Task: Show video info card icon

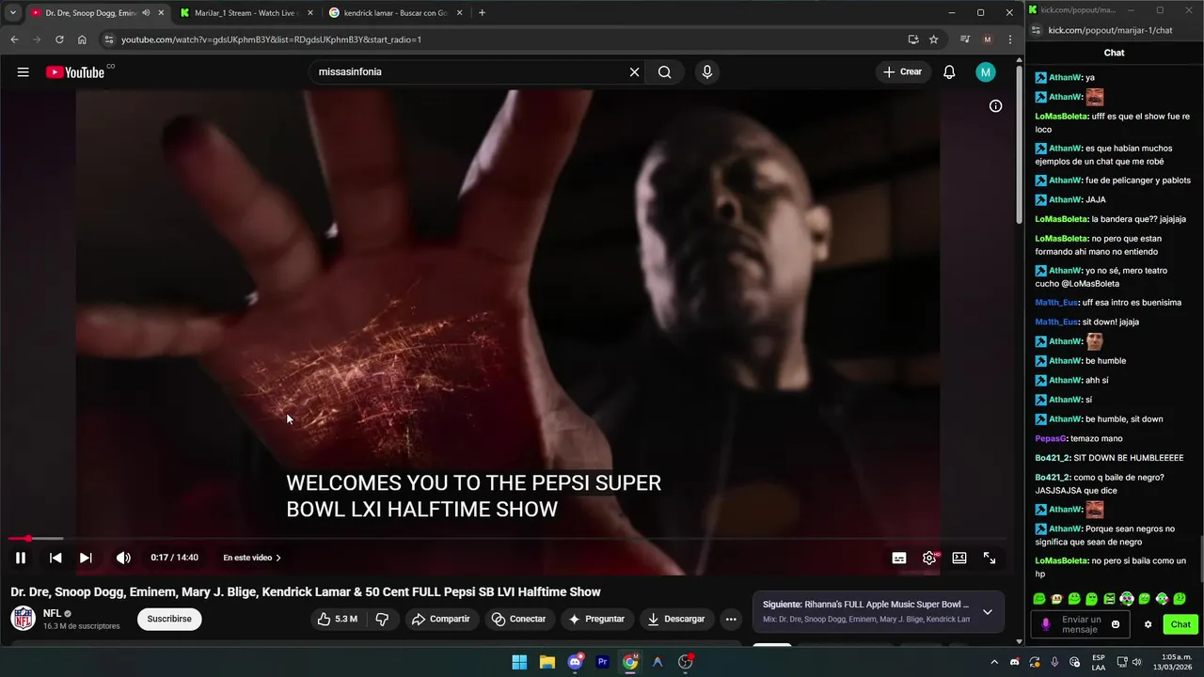Action: click(x=995, y=106)
